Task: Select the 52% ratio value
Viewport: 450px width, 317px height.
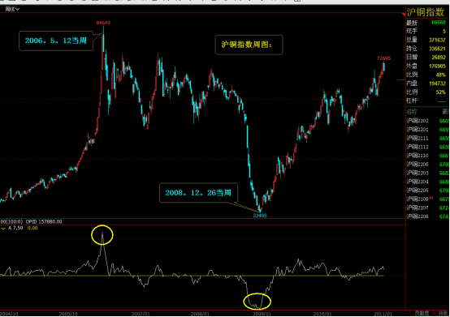Action: 440,92
